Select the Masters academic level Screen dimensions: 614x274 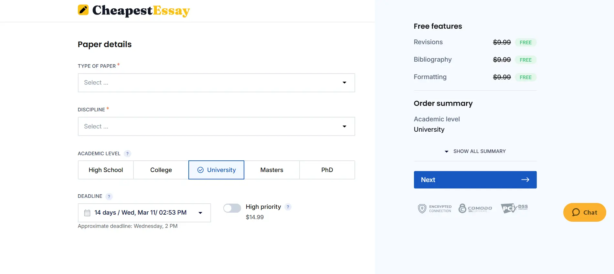(272, 170)
